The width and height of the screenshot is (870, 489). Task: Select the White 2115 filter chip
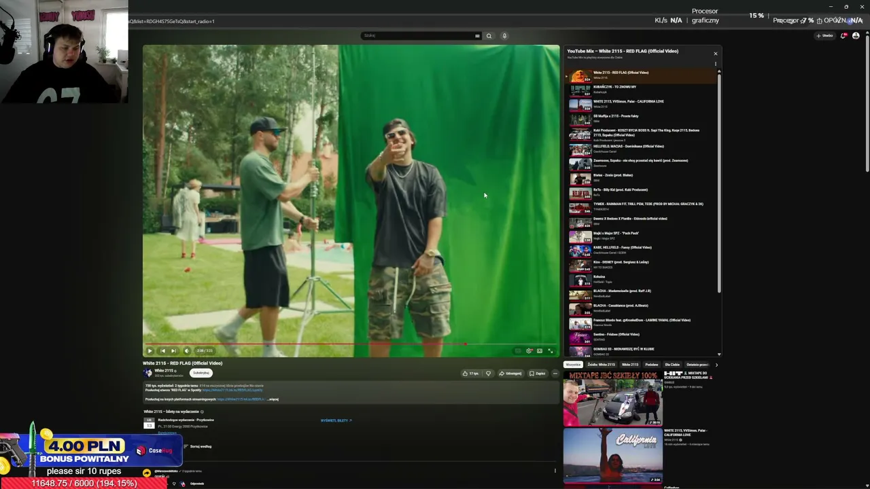[x=630, y=365]
